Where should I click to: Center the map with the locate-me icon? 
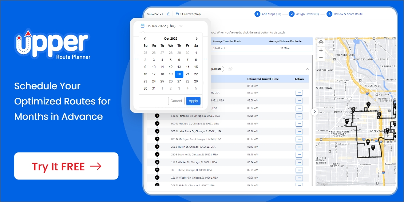(321, 42)
